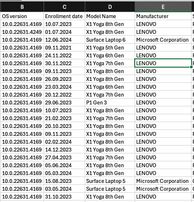
Task: Select column D header
Action: click(110, 7)
